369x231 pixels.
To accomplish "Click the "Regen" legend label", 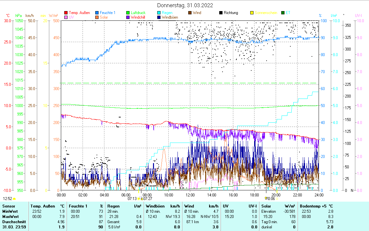I will click(x=167, y=13).
